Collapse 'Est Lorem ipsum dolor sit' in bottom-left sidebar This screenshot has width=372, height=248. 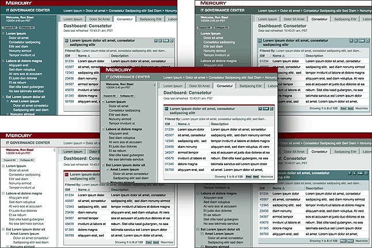tap(4, 229)
